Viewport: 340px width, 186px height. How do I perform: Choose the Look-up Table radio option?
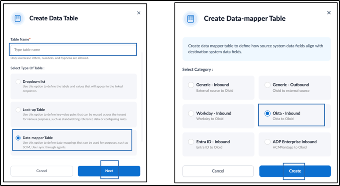18,110
